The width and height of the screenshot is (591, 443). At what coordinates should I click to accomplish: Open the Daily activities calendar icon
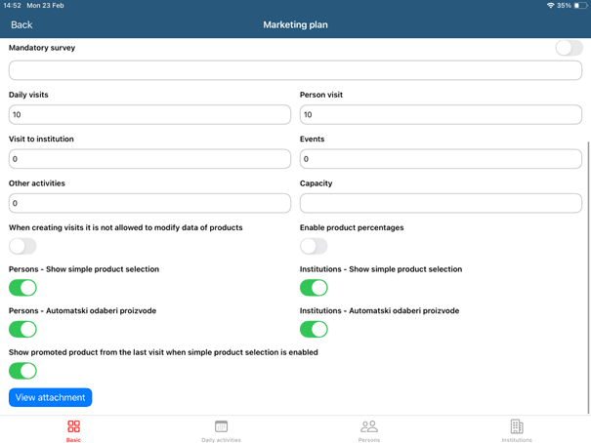221,426
